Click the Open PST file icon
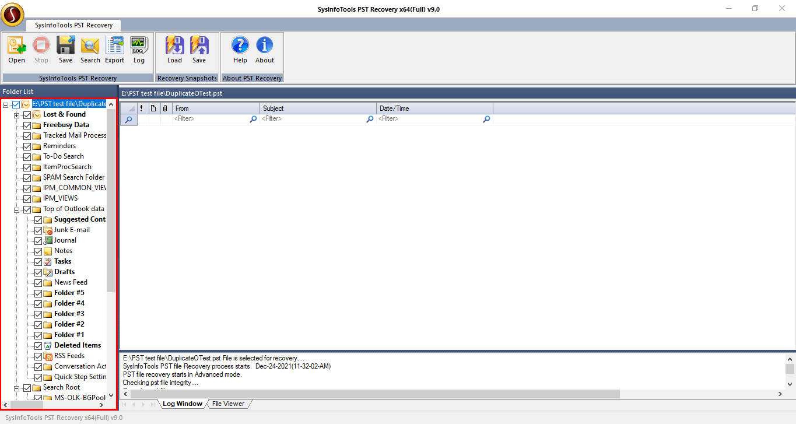Viewport: 796px width, 424px height. (17, 45)
